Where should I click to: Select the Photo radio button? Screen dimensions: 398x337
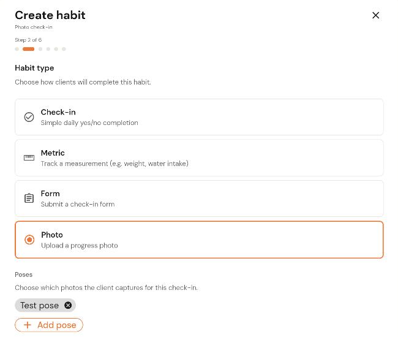click(29, 240)
